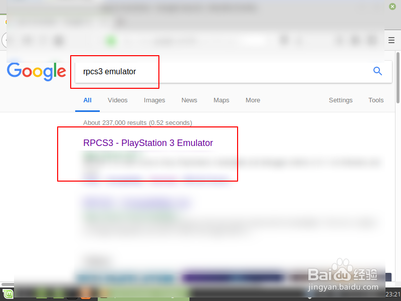Select the All results tab
The image size is (401, 301).
pyautogui.click(x=87, y=100)
